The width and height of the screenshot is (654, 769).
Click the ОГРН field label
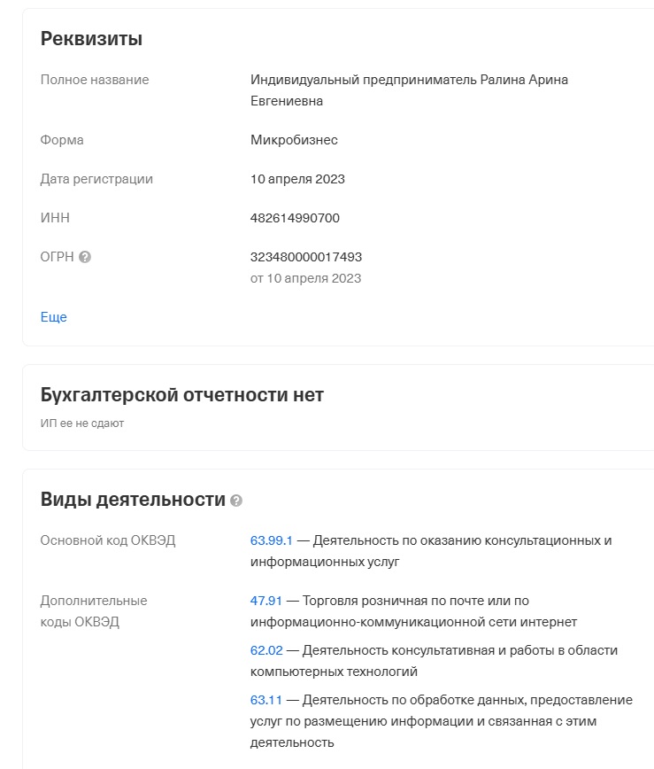[x=58, y=257]
